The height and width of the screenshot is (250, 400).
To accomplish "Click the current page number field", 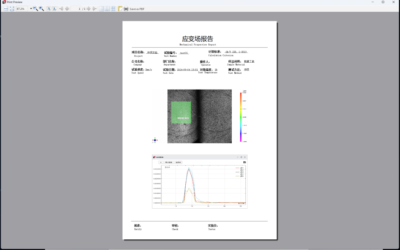I will [x=76, y=9].
